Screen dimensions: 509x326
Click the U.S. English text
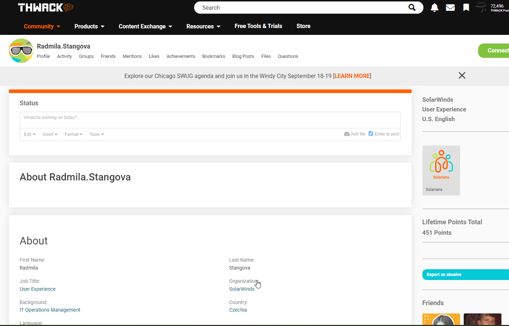[x=439, y=119]
